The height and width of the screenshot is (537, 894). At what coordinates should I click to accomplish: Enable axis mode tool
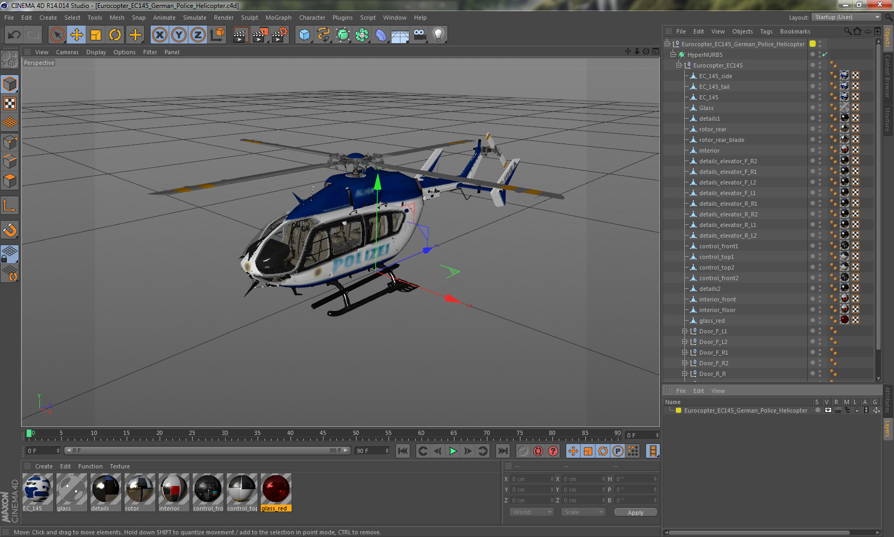[x=10, y=205]
